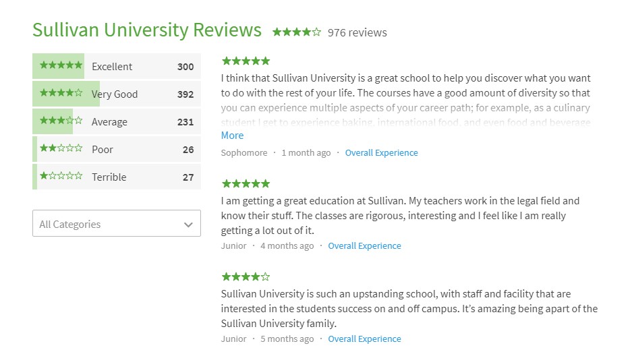
Task: Open Overall Experience link under Sophomore review
Action: 381,152
